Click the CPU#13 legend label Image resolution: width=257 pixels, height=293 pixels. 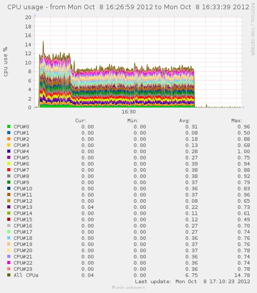tap(23, 207)
